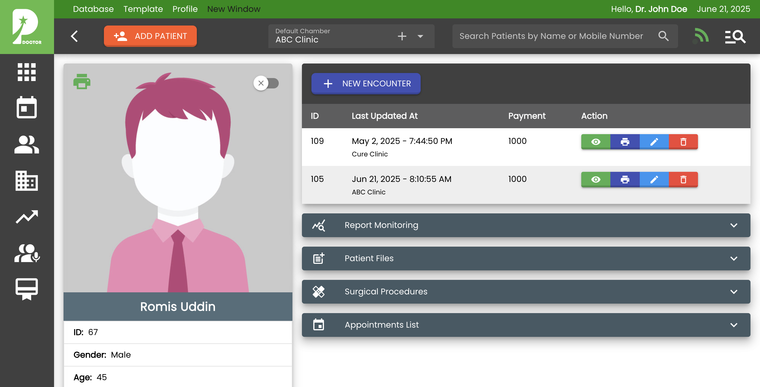
Task: Open the dashboard grid icon in sidebar
Action: click(27, 72)
